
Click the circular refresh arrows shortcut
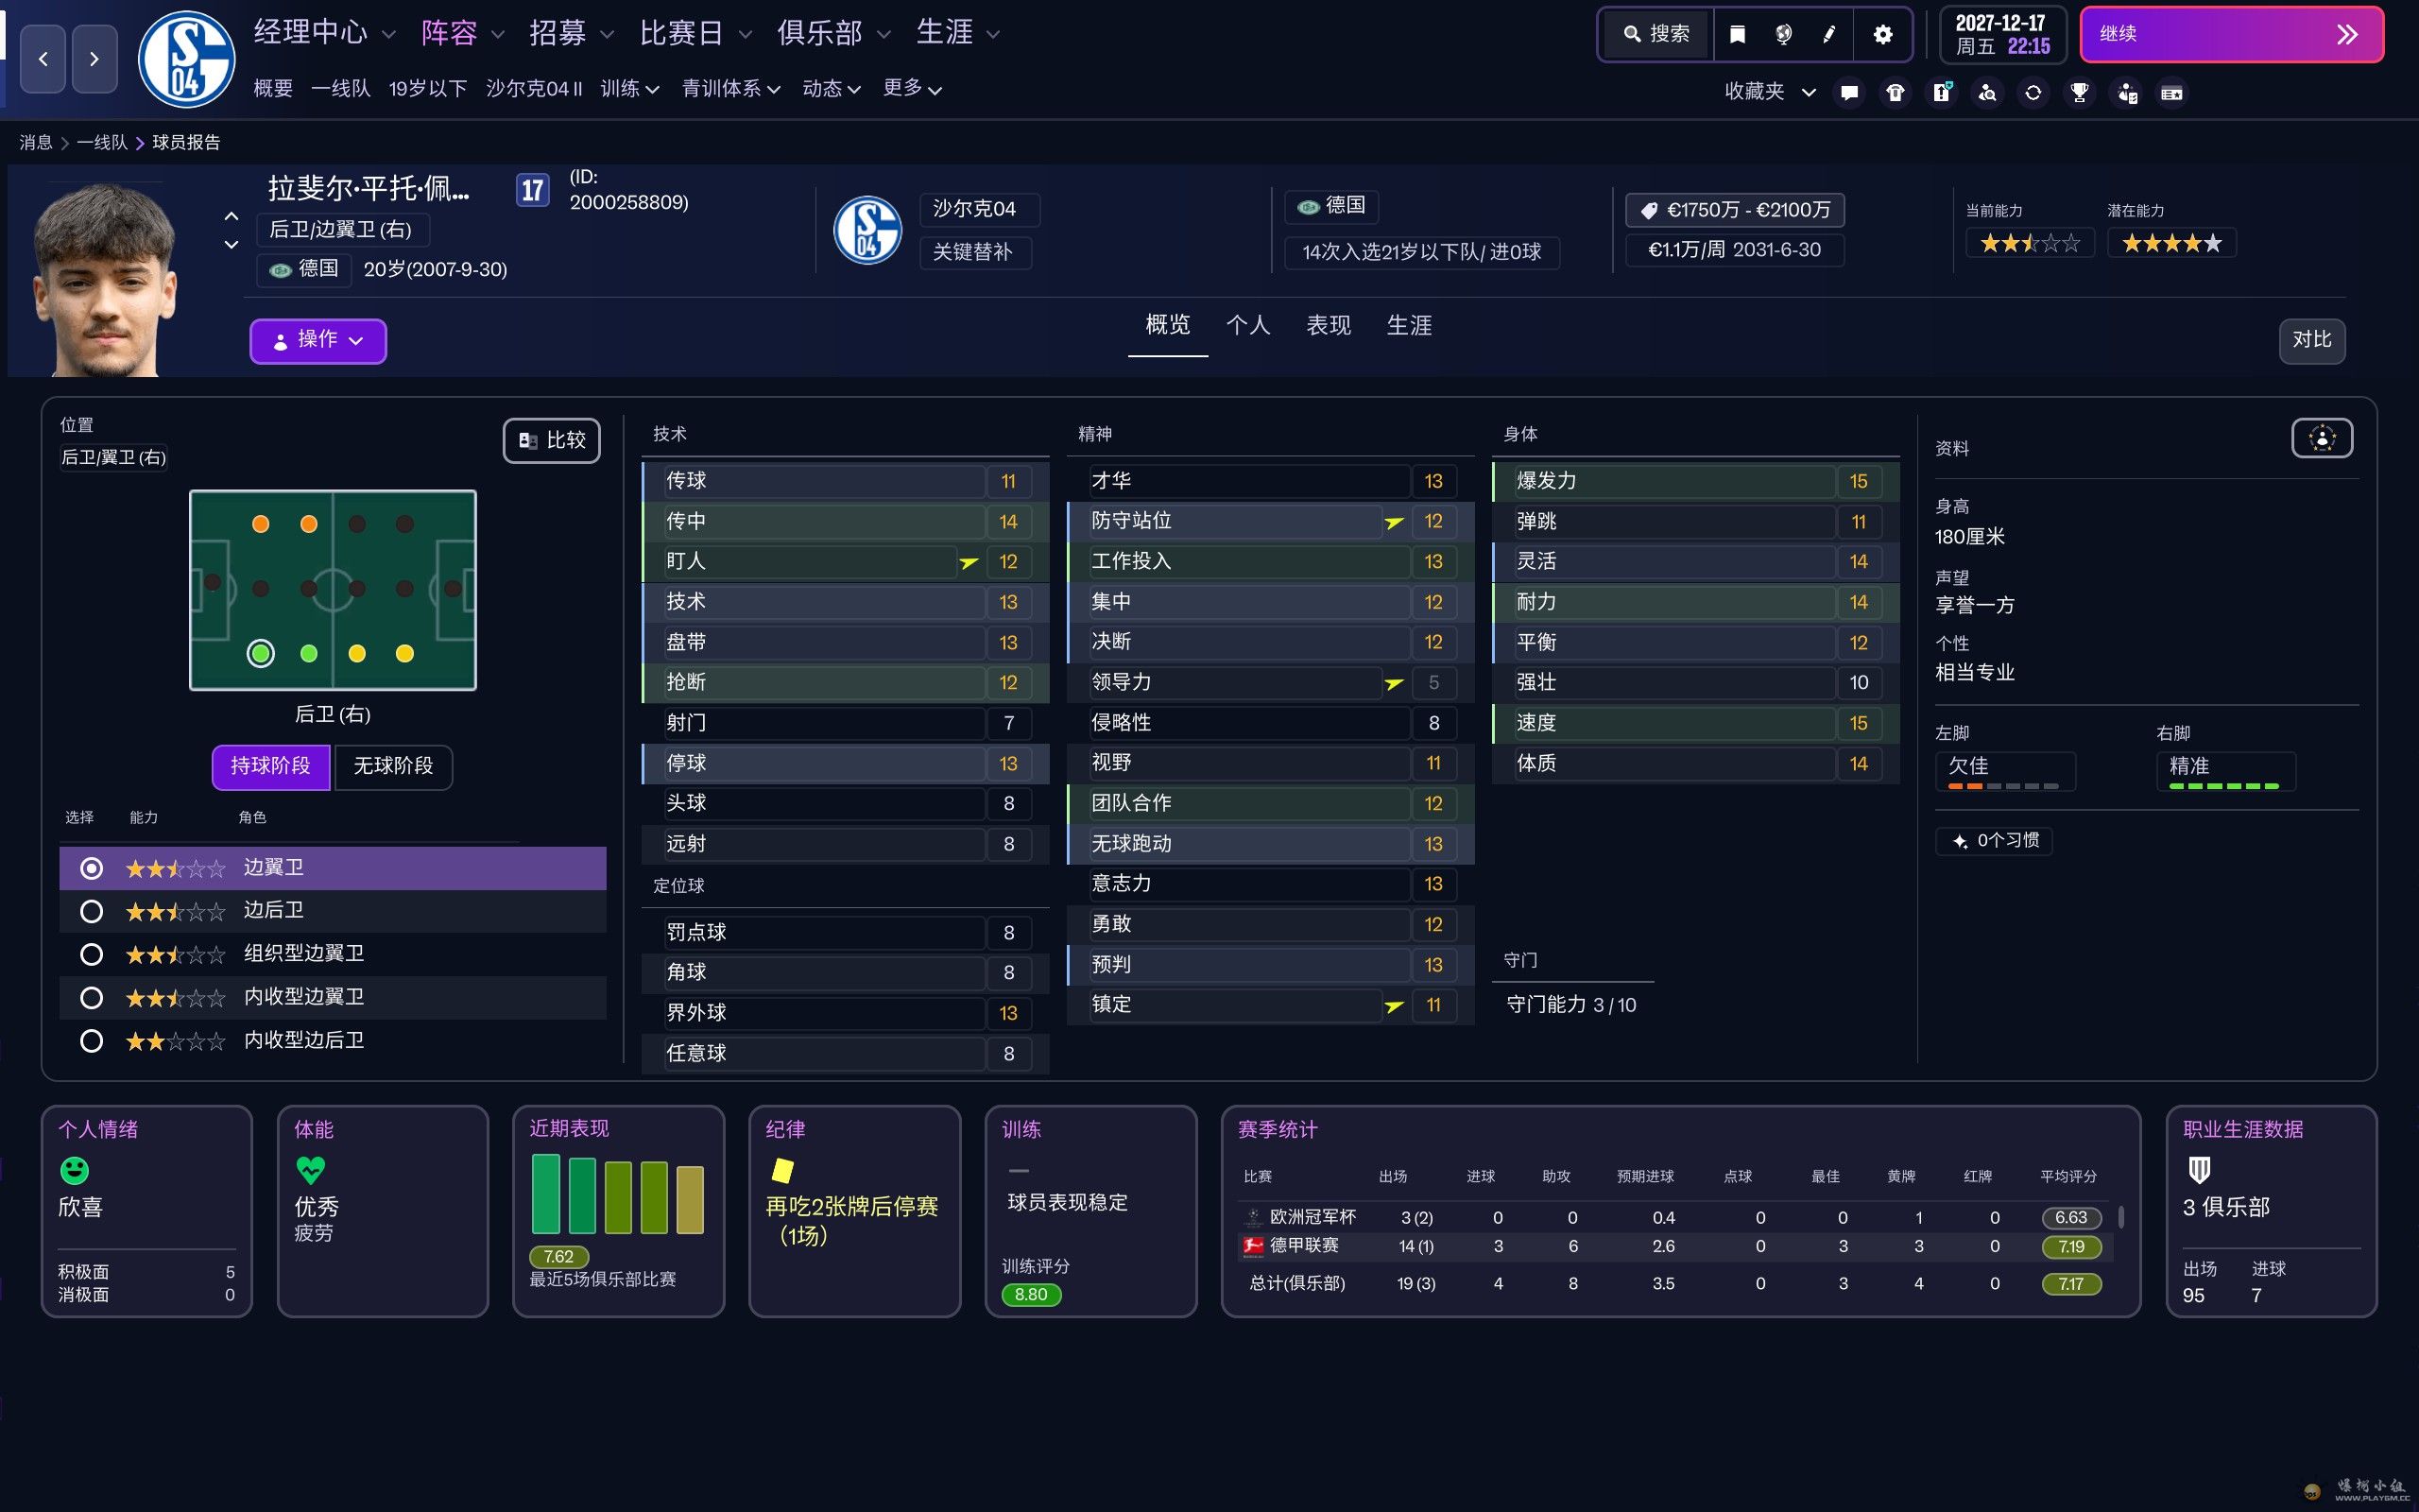(x=2033, y=93)
